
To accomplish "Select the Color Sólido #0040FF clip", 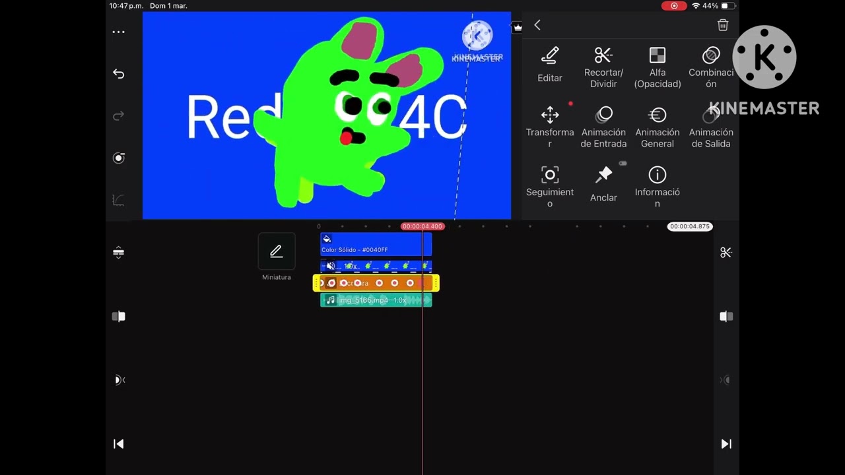I will pyautogui.click(x=376, y=244).
